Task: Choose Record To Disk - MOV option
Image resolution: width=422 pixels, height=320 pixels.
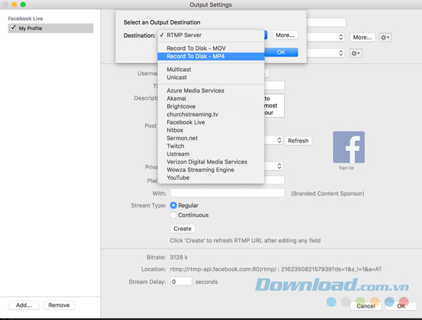Action: [211, 48]
